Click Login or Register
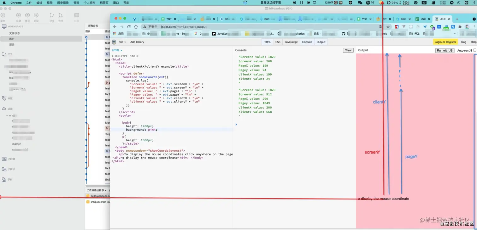This screenshot has width=477, height=230. coord(445,42)
